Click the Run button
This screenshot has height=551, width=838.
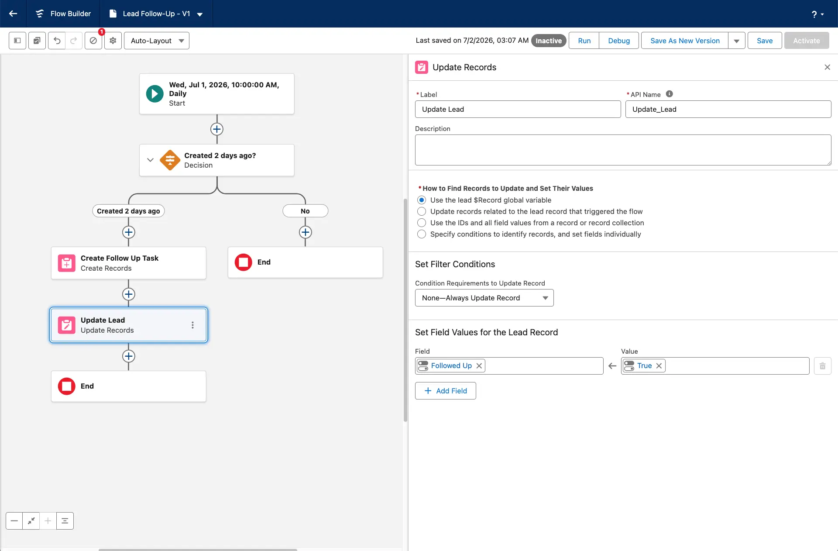pyautogui.click(x=584, y=41)
